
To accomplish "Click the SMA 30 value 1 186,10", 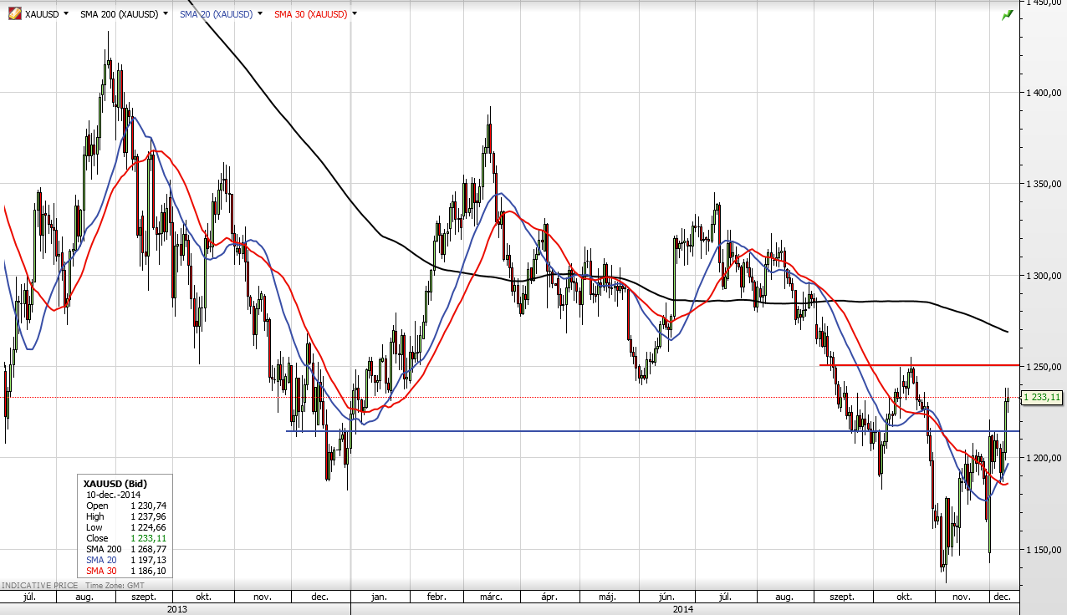I will pyautogui.click(x=148, y=571).
